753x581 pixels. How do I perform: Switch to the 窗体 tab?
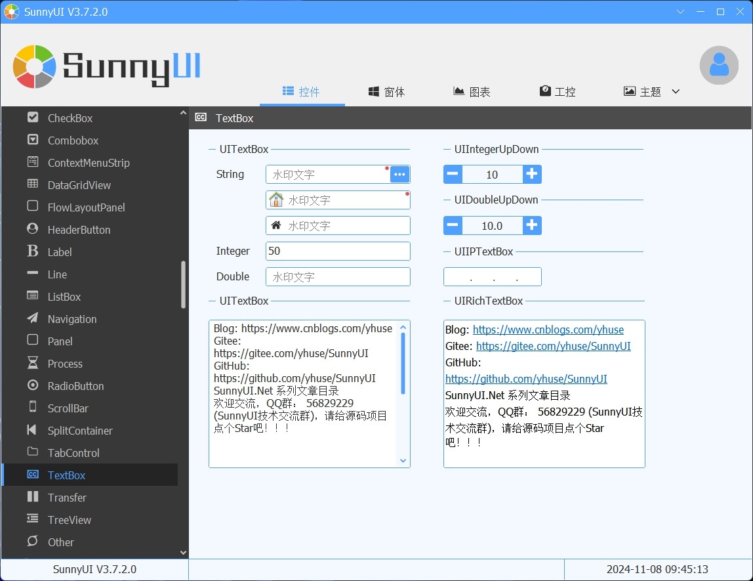click(386, 92)
